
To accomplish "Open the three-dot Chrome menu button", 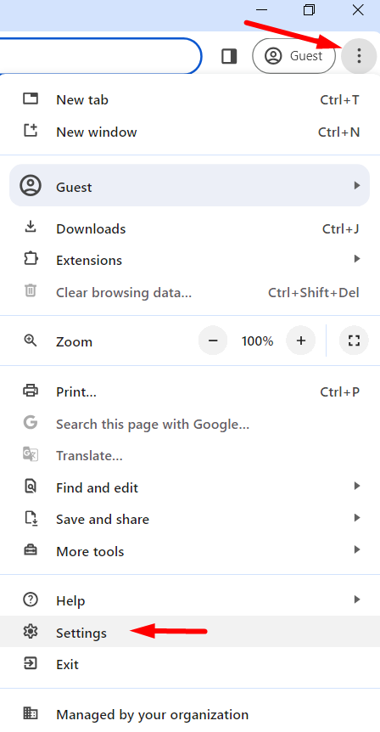I will coord(359,56).
